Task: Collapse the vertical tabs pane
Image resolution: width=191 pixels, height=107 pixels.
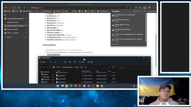Action: (x=27, y=15)
